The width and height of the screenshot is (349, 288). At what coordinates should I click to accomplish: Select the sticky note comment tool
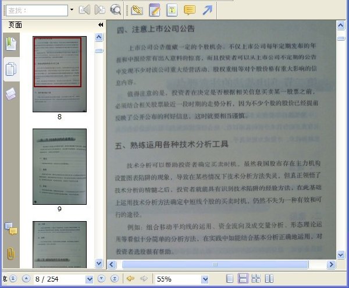(x=190, y=10)
